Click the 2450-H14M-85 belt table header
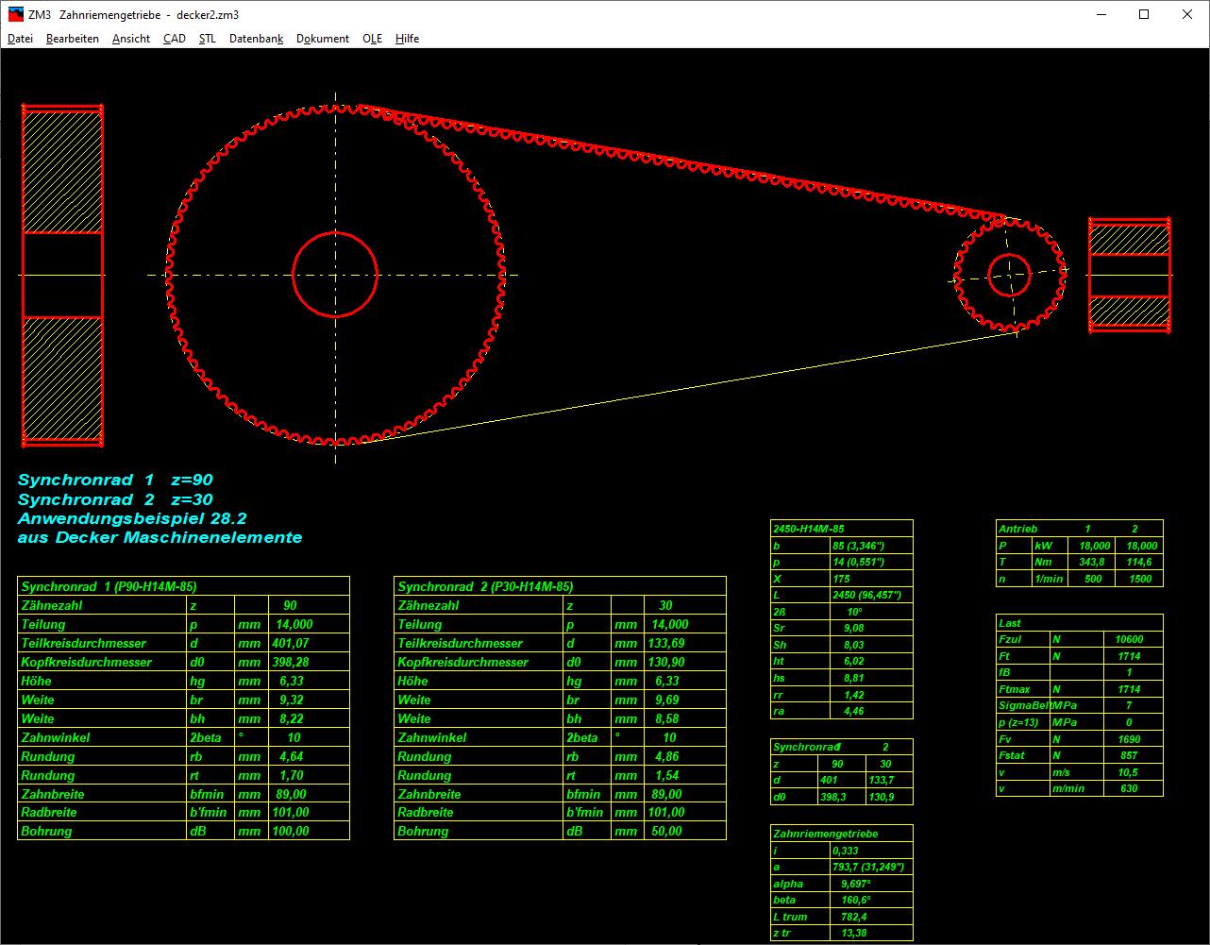 841,529
